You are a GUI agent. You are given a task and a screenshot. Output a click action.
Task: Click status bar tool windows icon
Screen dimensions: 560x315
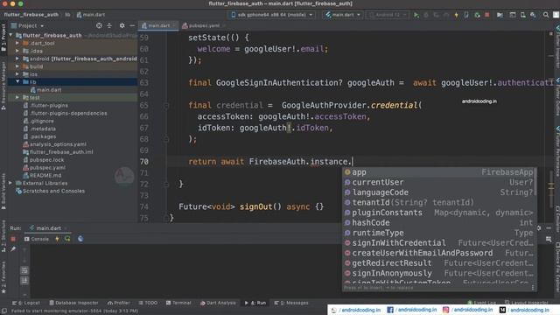tap(3, 311)
